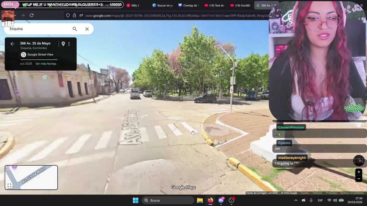The width and height of the screenshot is (367, 206).
Task: Go back using the Street View panel arrow
Action: click(12, 44)
